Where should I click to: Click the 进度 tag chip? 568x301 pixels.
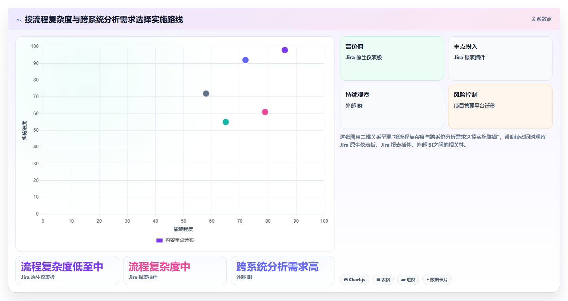pos(408,280)
